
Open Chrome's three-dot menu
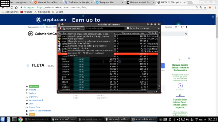point(215,7)
